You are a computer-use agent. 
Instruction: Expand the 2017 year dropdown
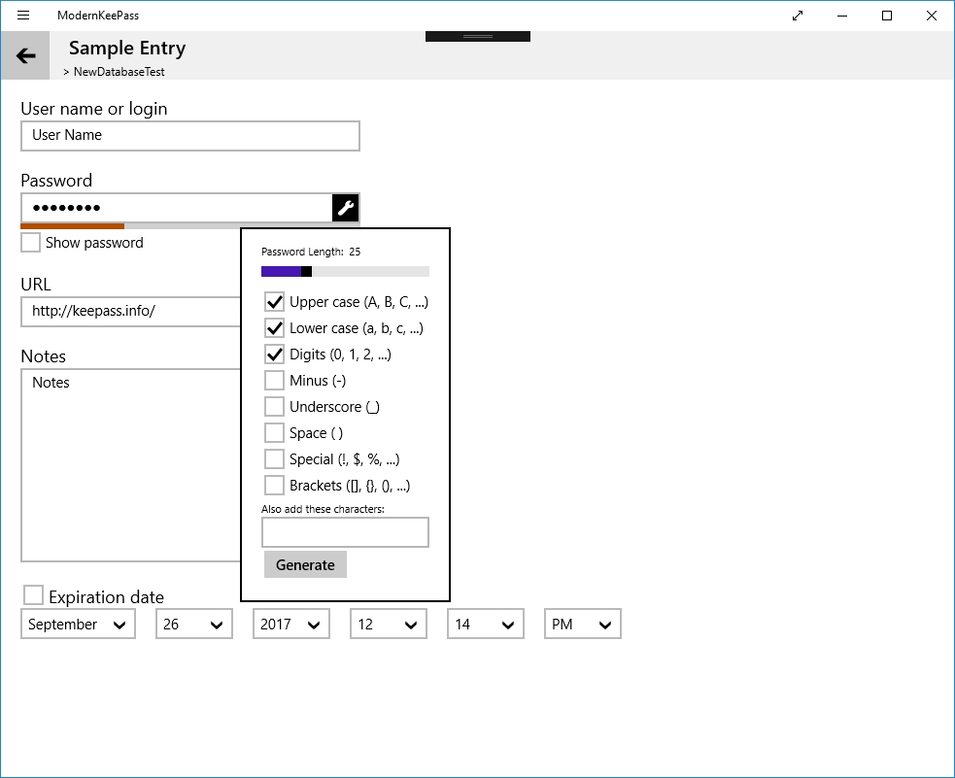(291, 625)
